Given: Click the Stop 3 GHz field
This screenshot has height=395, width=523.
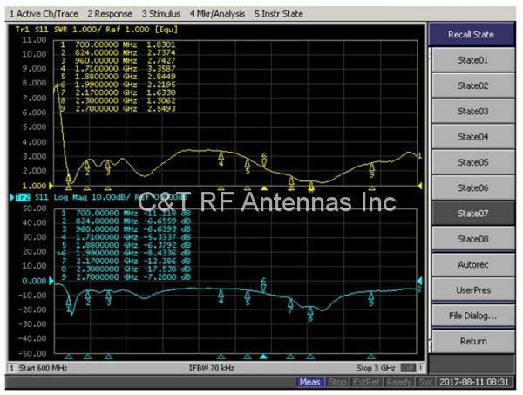Looking at the screenshot, I should 375,369.
